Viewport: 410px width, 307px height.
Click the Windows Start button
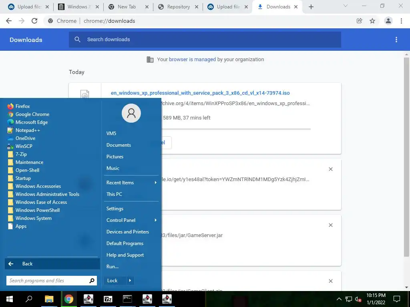(x=10, y=299)
